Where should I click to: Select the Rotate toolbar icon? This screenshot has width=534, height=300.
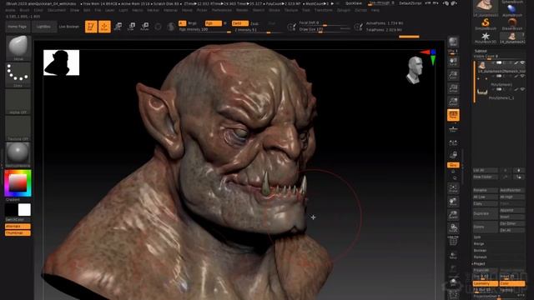pyautogui.click(x=144, y=27)
